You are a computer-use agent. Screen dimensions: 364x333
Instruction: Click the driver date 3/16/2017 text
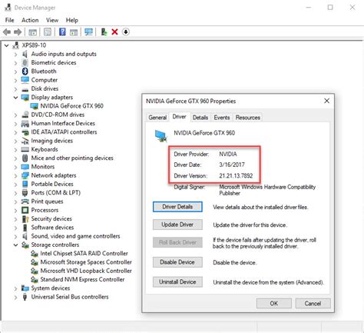pyautogui.click(x=232, y=165)
